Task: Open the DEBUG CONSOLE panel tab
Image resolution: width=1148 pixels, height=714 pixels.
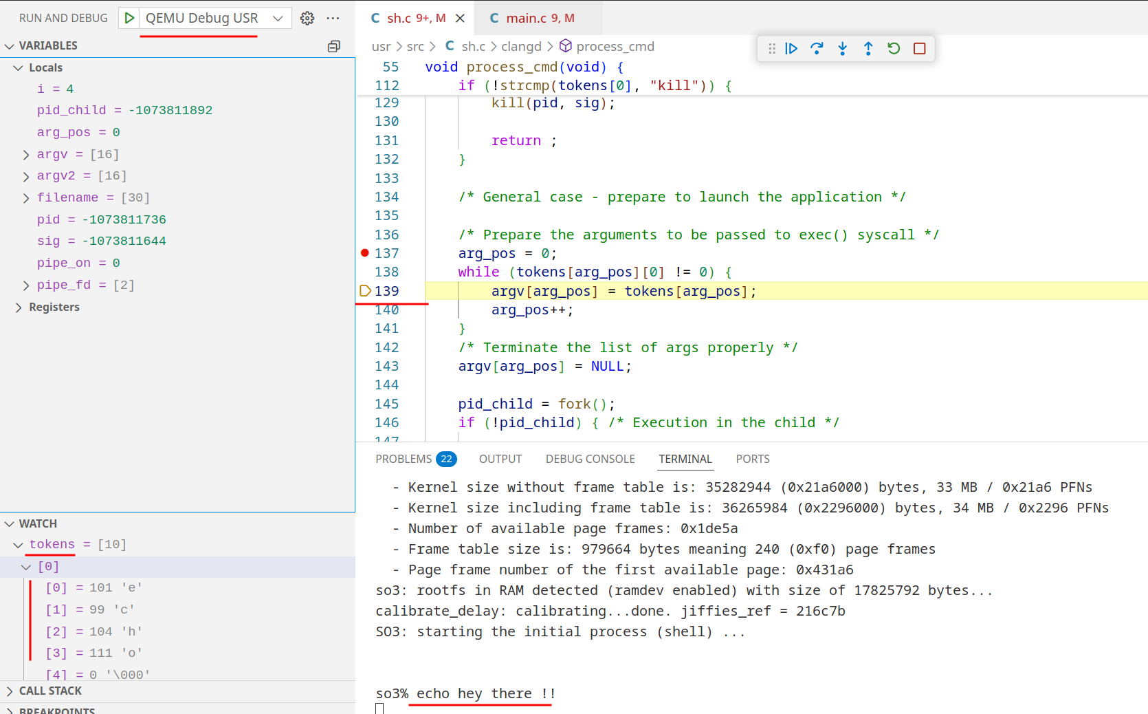Action: coord(590,459)
